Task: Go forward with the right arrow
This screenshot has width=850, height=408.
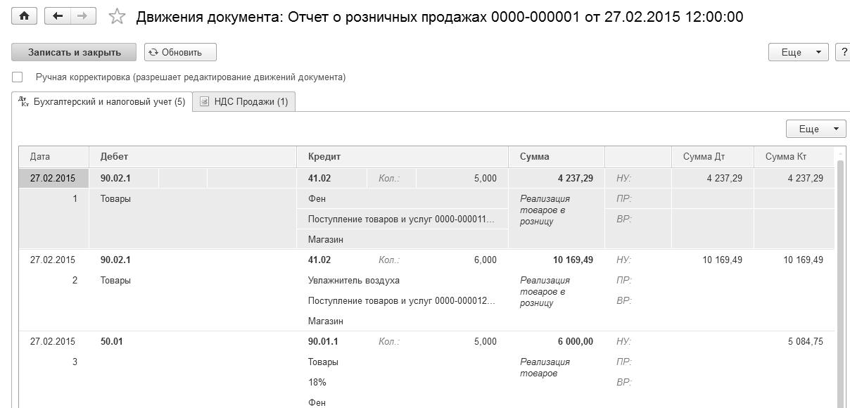Action: [x=83, y=16]
